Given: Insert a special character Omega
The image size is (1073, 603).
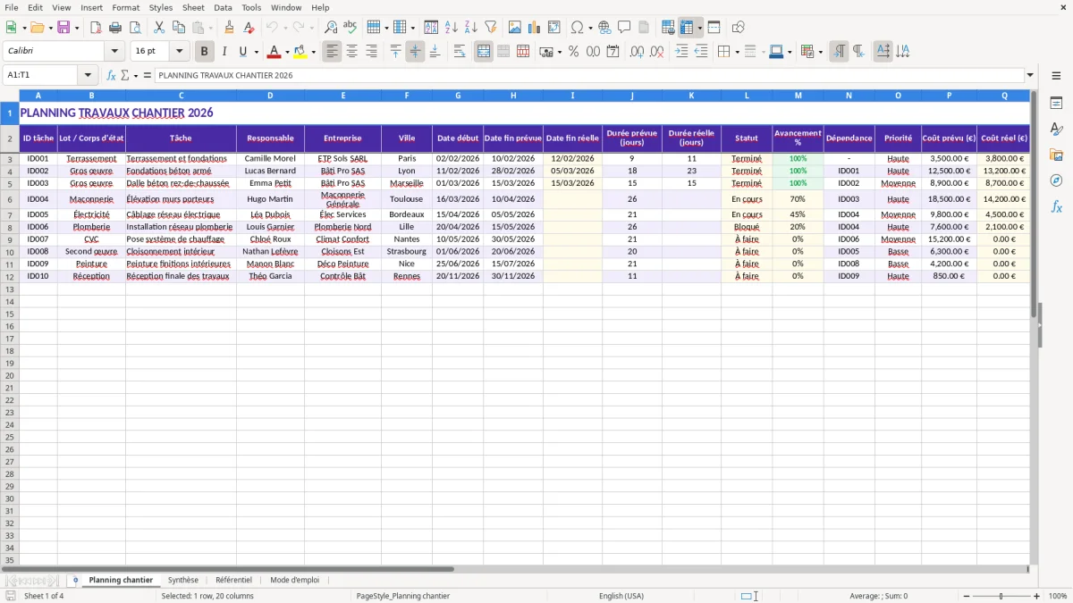Looking at the screenshot, I should (x=578, y=28).
